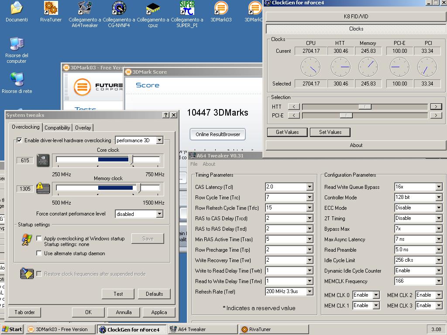The height and width of the screenshot is (335, 447).
Task: Switch to the Compatibility tab
Action: tap(57, 128)
